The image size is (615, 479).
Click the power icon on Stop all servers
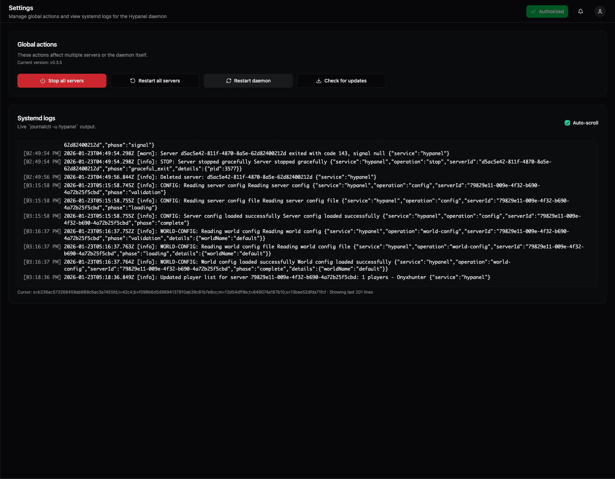tap(42, 81)
